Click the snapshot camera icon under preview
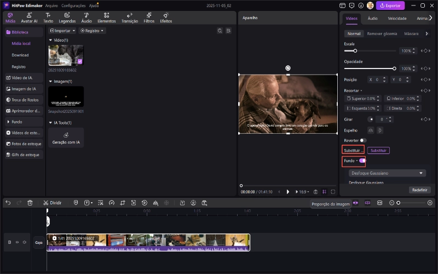Image resolution: width=438 pixels, height=274 pixels. (x=315, y=192)
